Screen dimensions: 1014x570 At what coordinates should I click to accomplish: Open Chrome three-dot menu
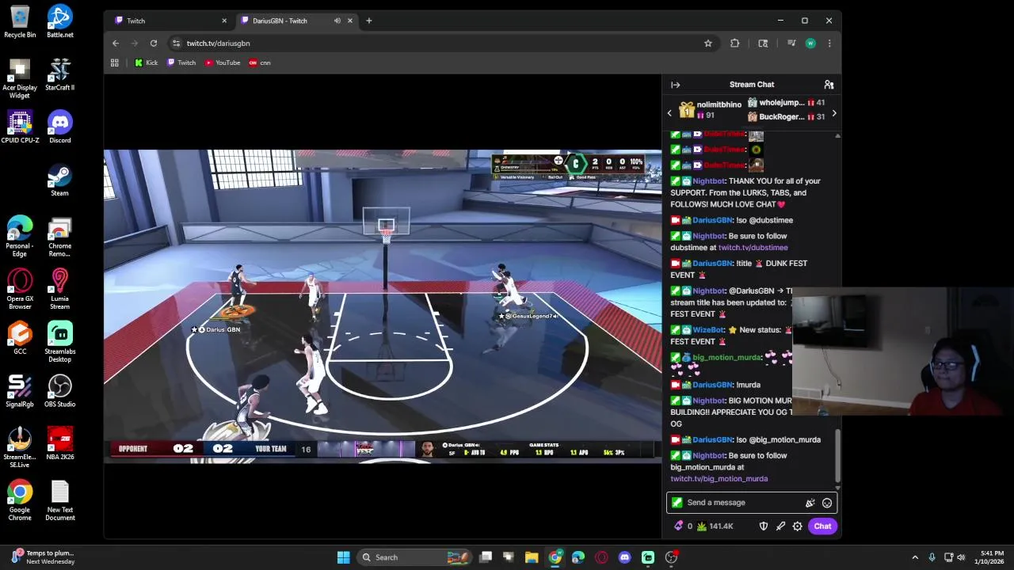coord(829,44)
